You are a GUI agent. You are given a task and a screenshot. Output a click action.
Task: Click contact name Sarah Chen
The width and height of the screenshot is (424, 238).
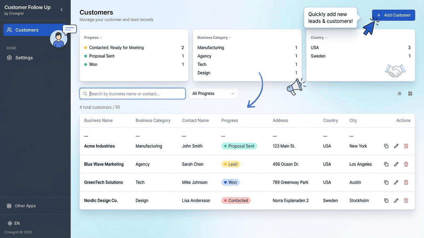[x=193, y=164]
